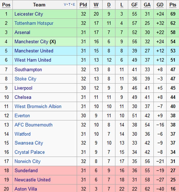This screenshot has height=192, width=179.
Task: Select the Everton team link
Action: [22, 115]
